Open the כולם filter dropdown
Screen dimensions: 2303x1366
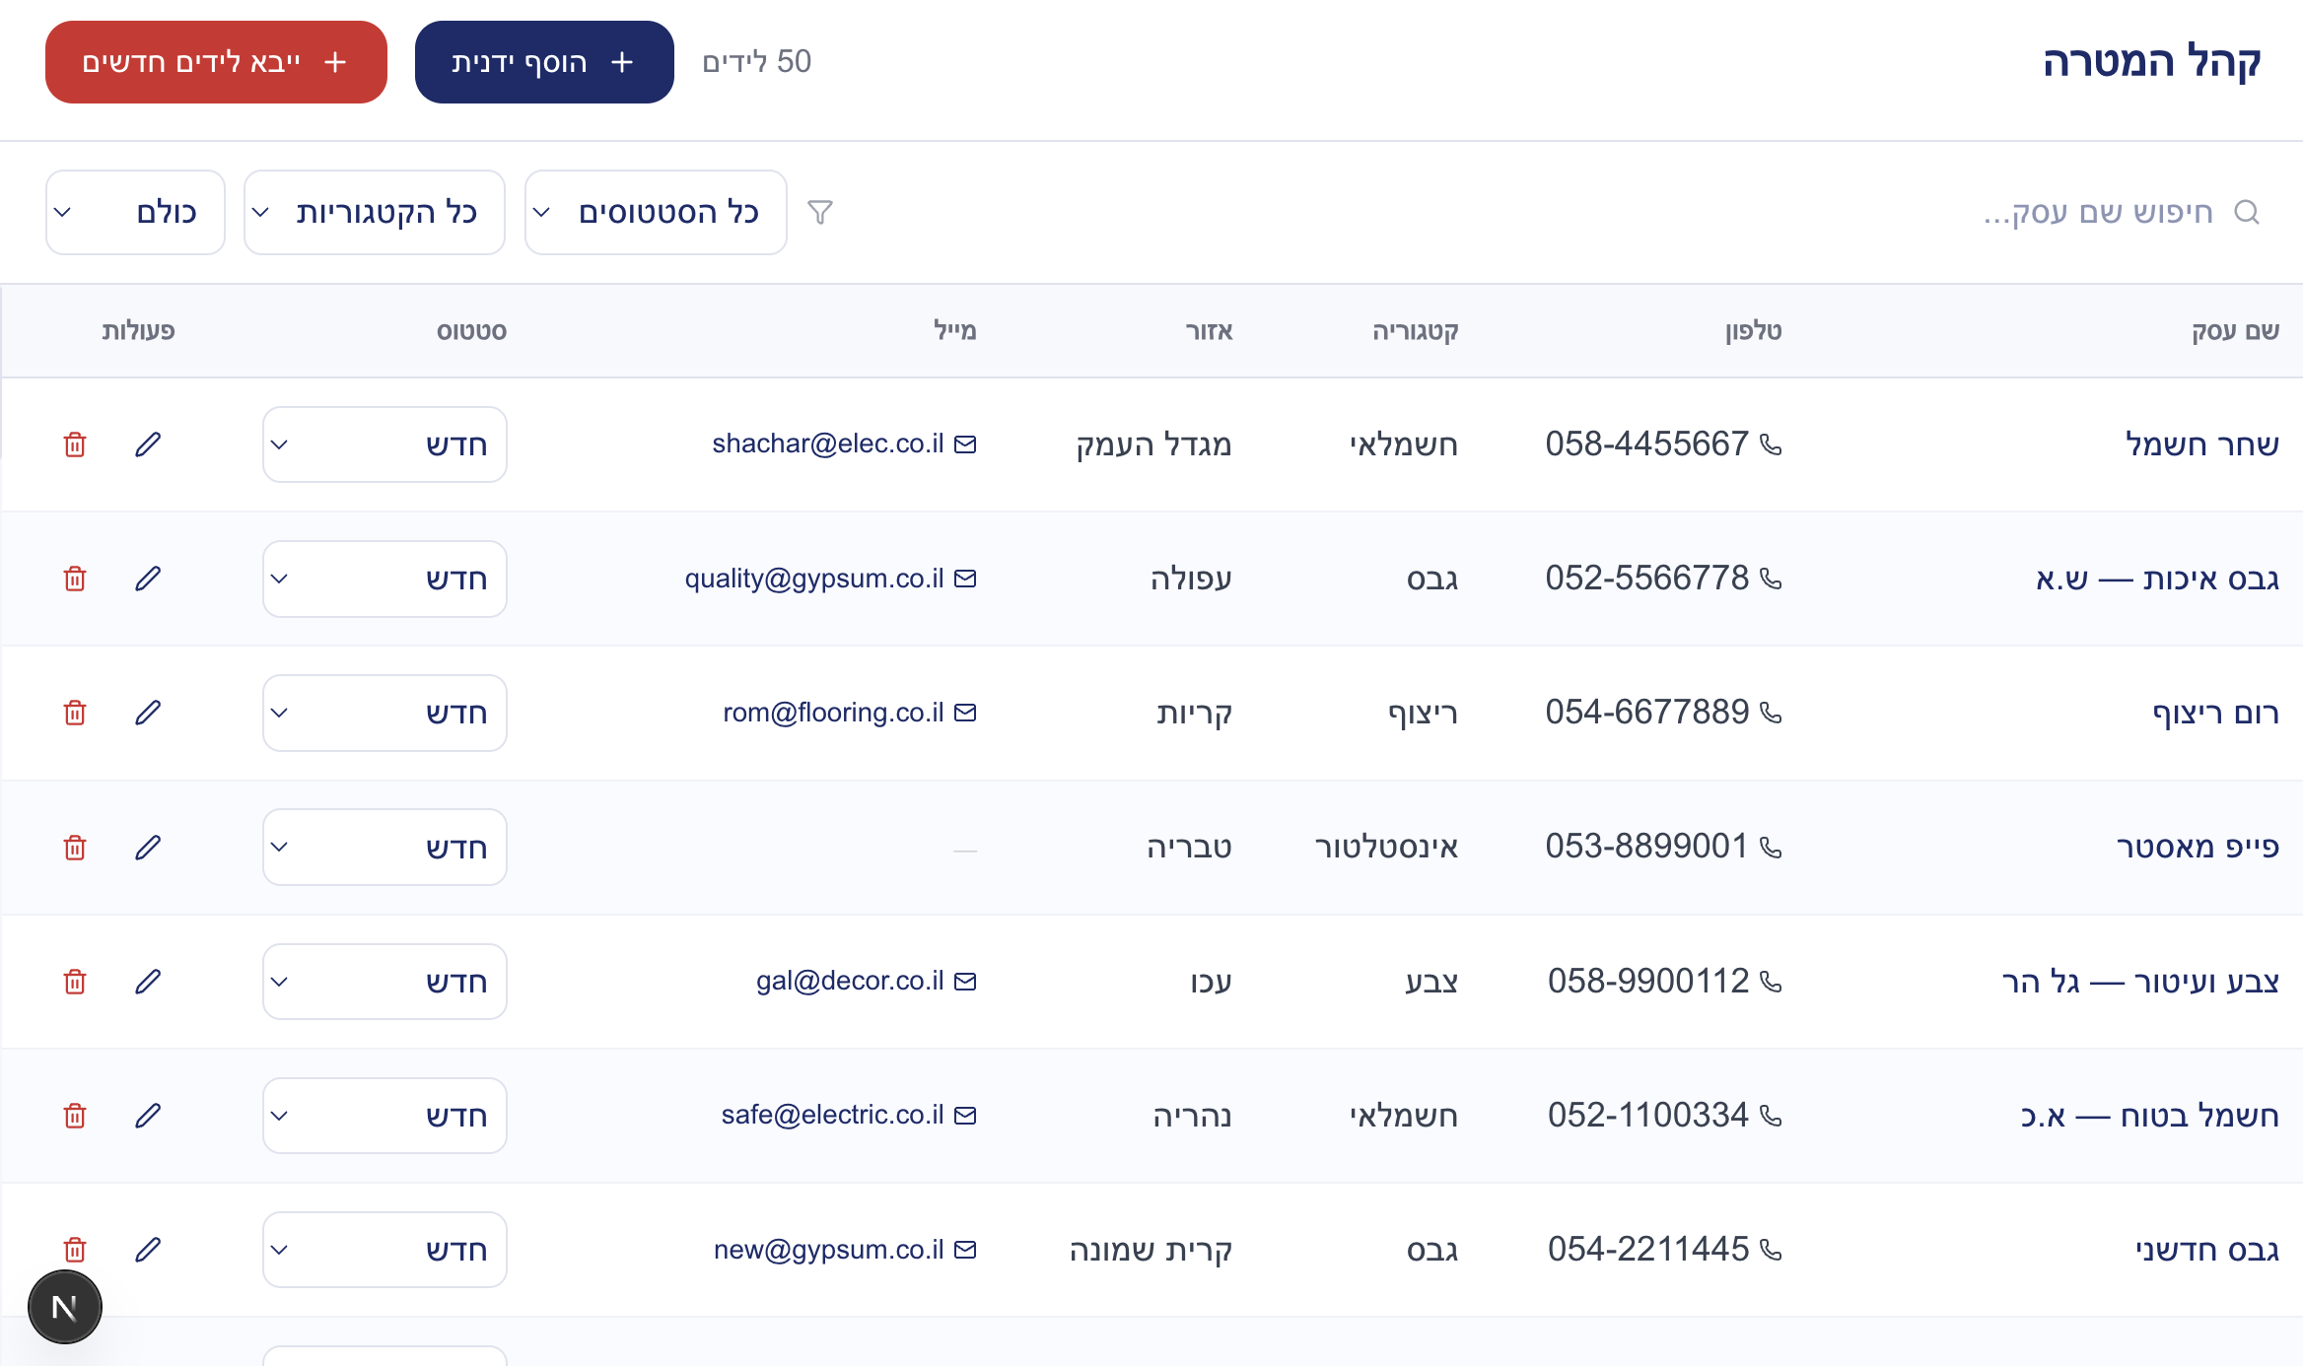(x=135, y=212)
